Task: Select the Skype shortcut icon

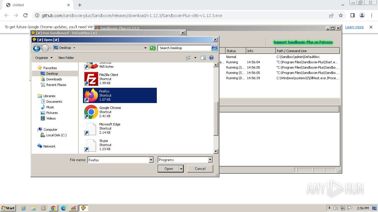Action: coord(91,145)
